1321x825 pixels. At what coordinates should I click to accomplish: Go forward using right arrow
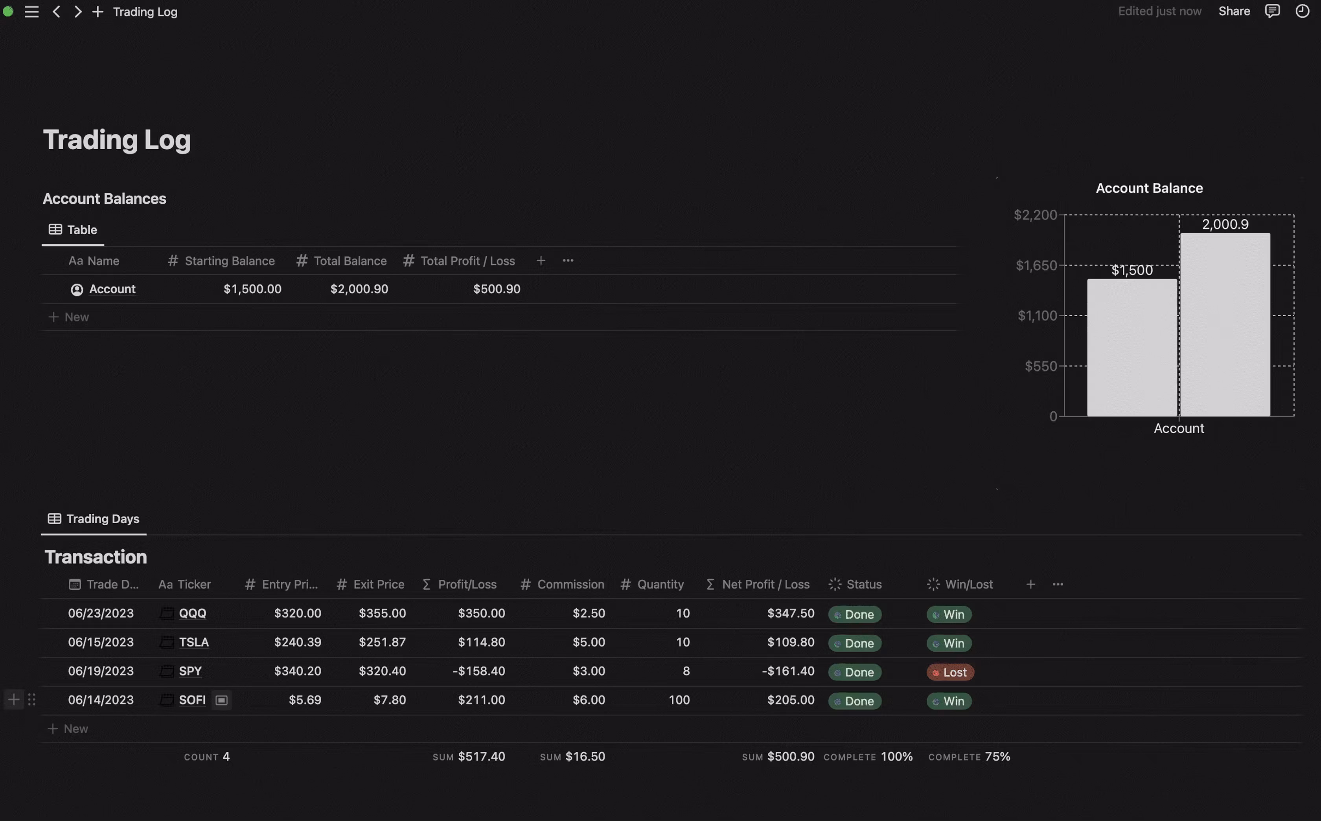pyautogui.click(x=77, y=11)
